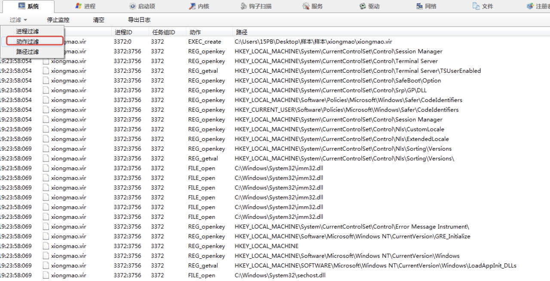The width and height of the screenshot is (550, 281).
Task: Collapse the 过滤 dropdown menu
Action: pyautogui.click(x=18, y=20)
